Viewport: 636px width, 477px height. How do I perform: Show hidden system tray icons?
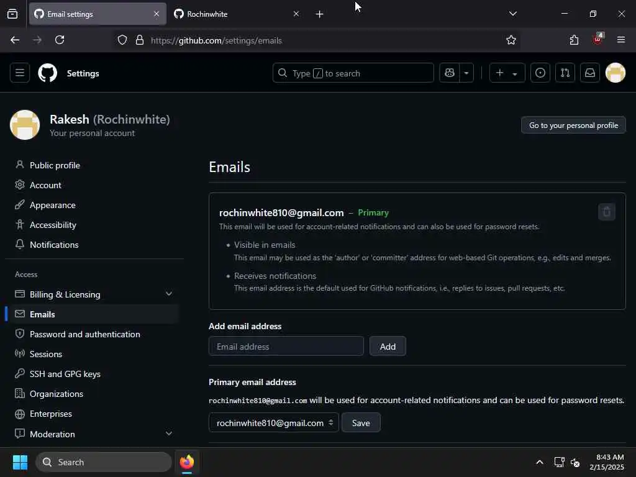[540, 462]
